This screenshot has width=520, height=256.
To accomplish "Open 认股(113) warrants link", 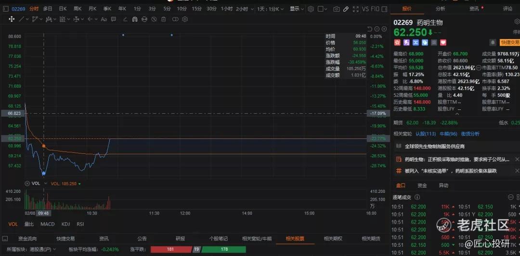I will [426, 134].
